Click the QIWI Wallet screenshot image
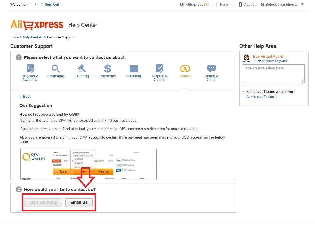Screen dimensions: 315x227 pos(89,164)
